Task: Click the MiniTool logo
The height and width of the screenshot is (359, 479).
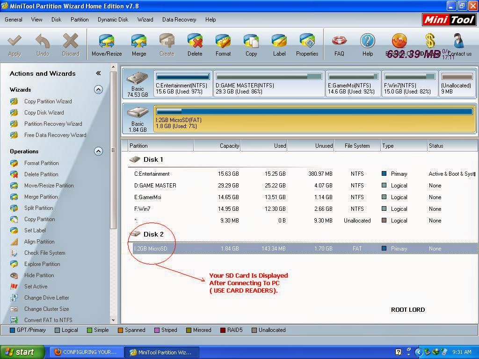Action: pos(449,20)
